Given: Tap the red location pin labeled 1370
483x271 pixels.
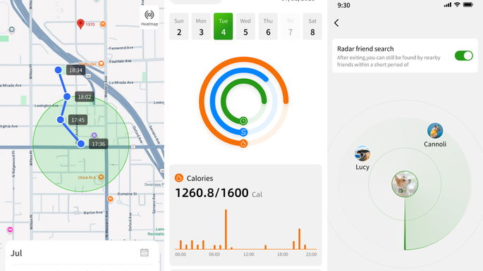Looking at the screenshot, I should (x=80, y=24).
